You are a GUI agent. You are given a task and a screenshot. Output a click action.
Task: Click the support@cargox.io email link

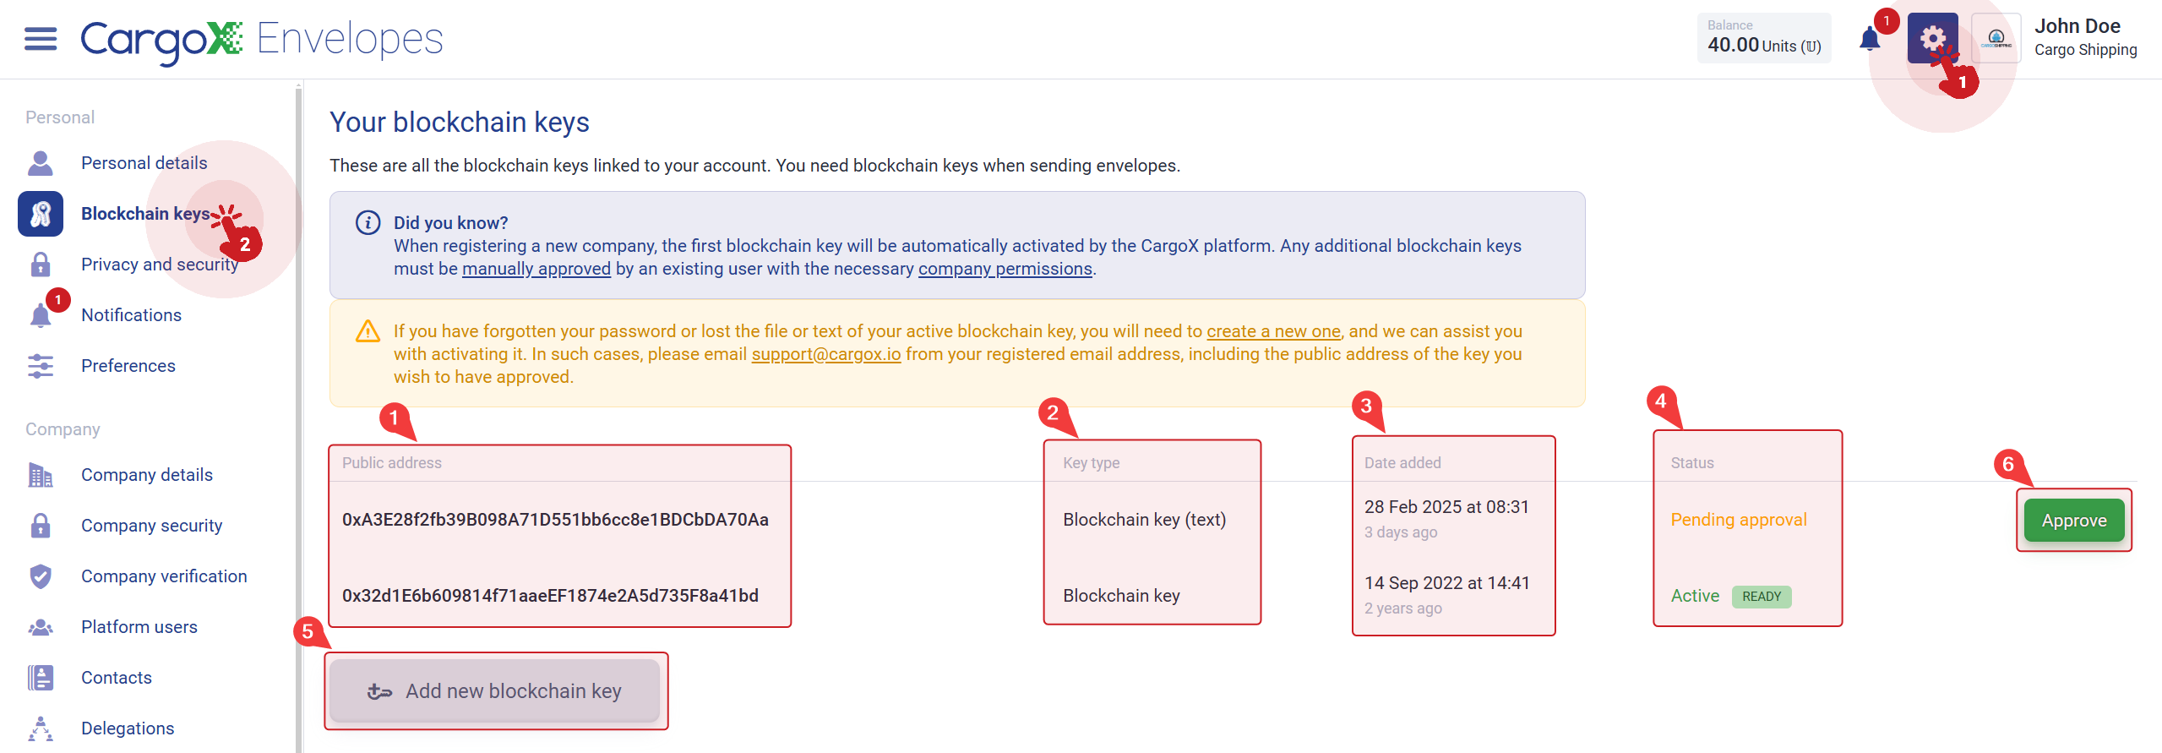tap(826, 354)
